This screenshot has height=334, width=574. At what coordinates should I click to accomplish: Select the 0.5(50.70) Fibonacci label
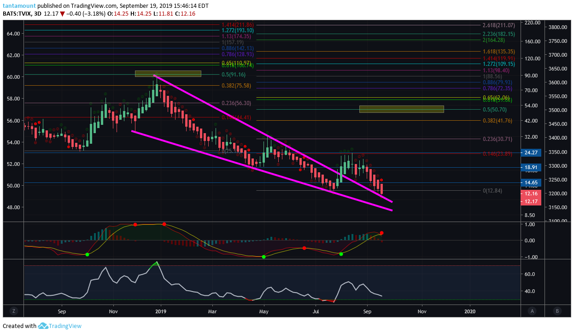coord(495,110)
